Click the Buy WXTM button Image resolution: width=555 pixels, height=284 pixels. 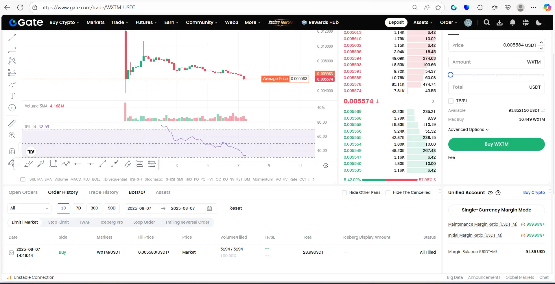[x=496, y=144]
